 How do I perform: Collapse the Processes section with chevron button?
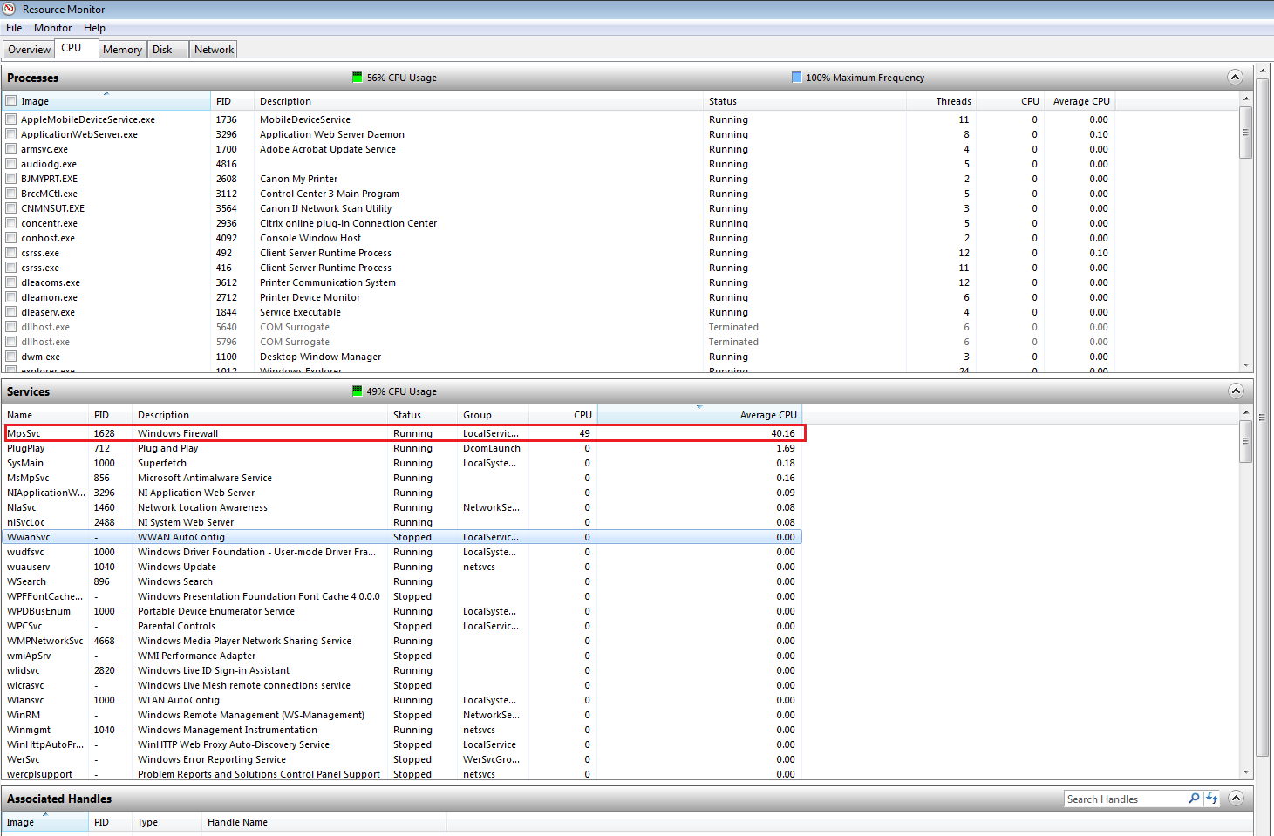coord(1235,77)
